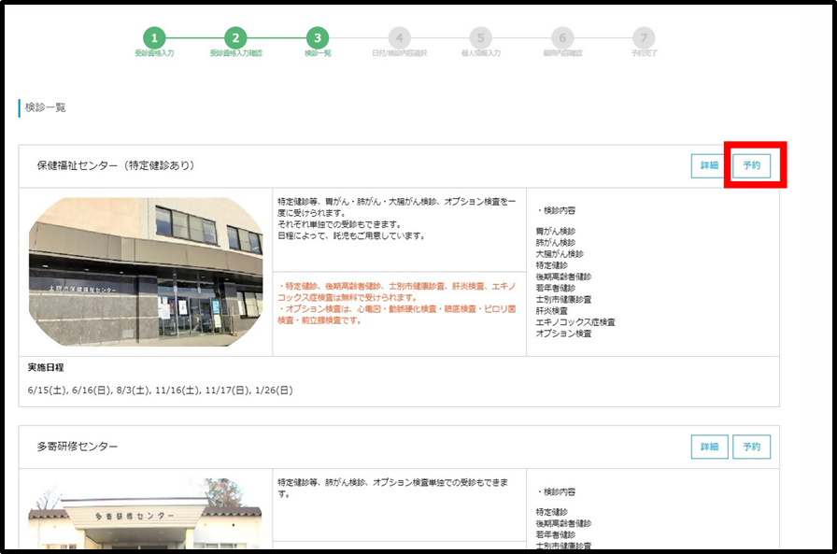Click the date 1/26(日)
The width and height of the screenshot is (837, 554).
(x=274, y=391)
